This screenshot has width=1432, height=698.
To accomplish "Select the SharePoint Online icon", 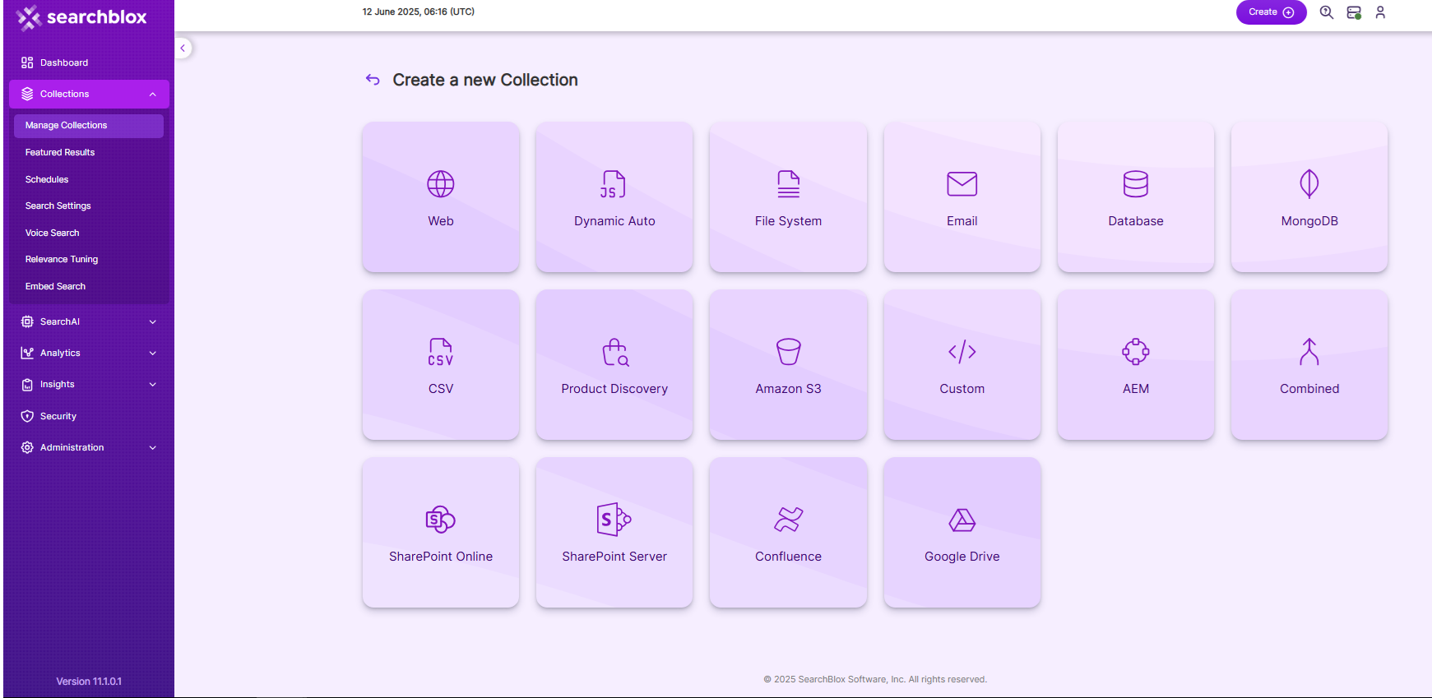I will point(440,520).
